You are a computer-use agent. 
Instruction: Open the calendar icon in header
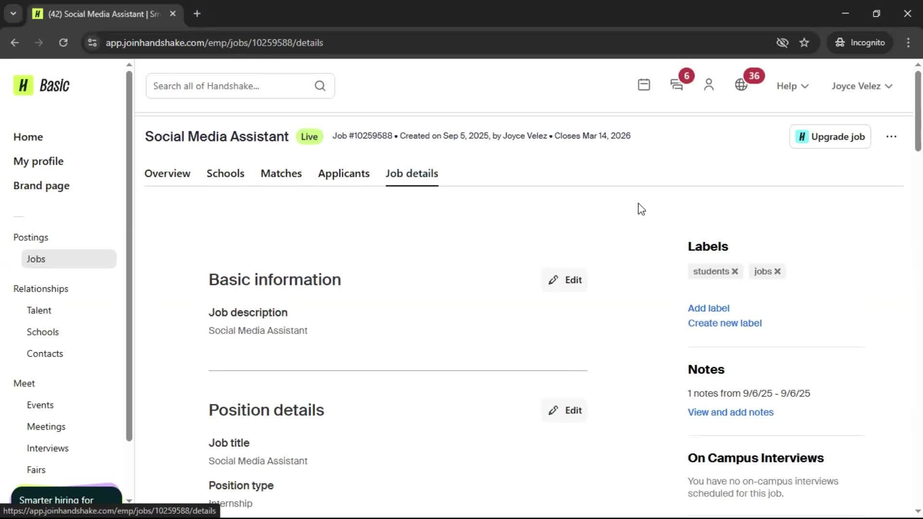coord(644,85)
